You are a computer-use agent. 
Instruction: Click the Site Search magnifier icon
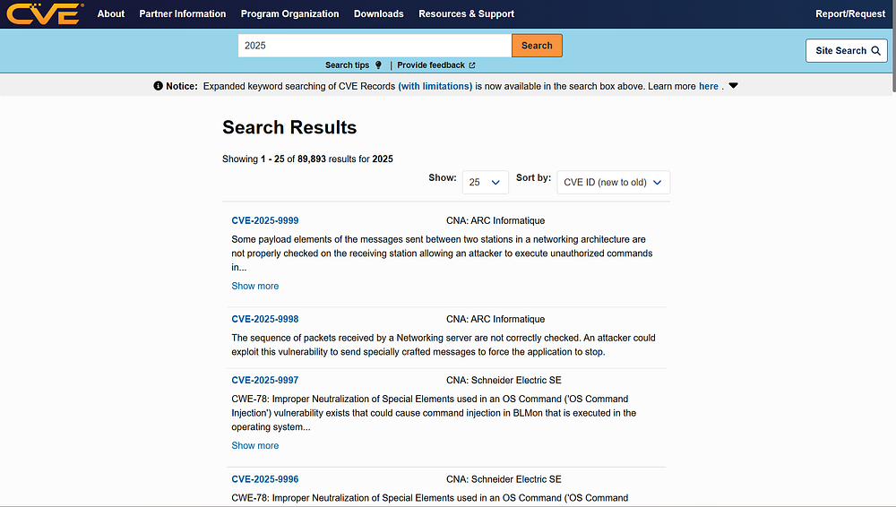coord(875,51)
